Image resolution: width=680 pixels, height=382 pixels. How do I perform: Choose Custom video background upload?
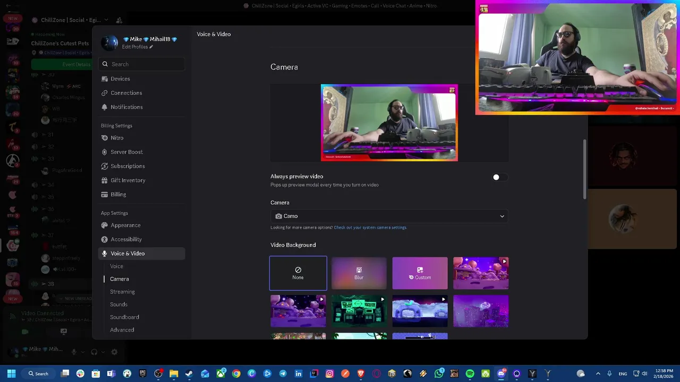pyautogui.click(x=420, y=273)
